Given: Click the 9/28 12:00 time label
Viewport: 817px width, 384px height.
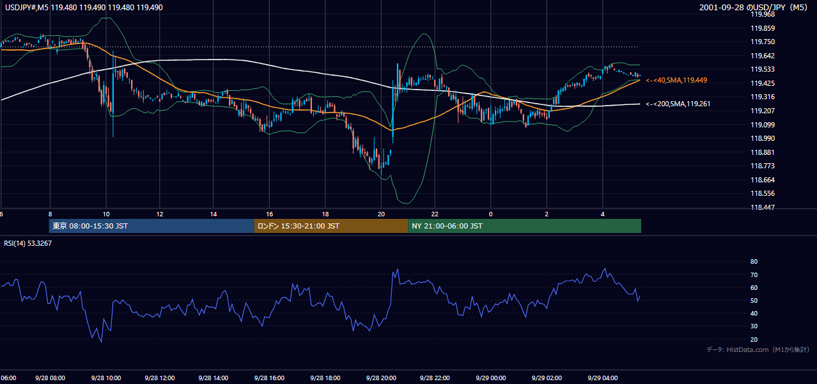Looking at the screenshot, I should 160,378.
